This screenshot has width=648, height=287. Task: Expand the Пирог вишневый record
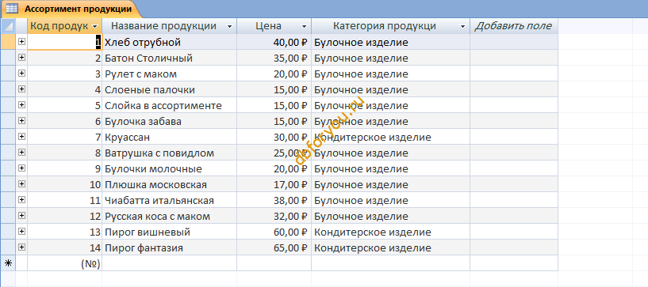click(21, 231)
